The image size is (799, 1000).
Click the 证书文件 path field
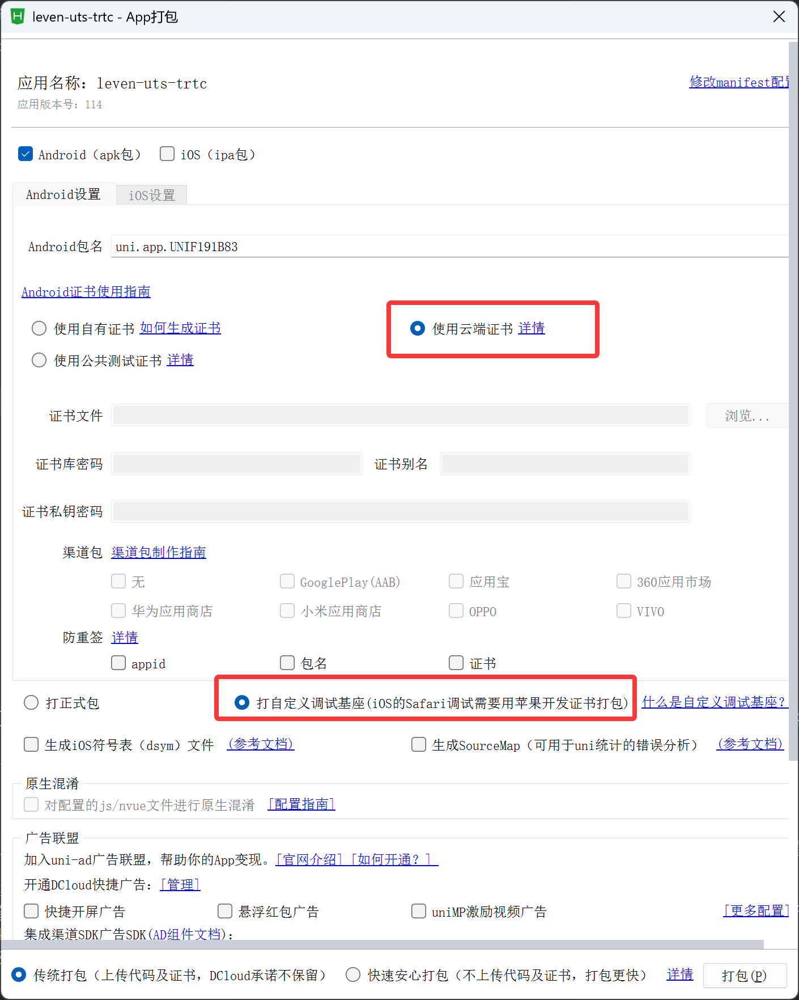click(400, 416)
